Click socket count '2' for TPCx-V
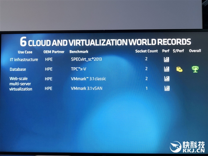The width and height of the screenshot is (208, 156). click(146, 69)
